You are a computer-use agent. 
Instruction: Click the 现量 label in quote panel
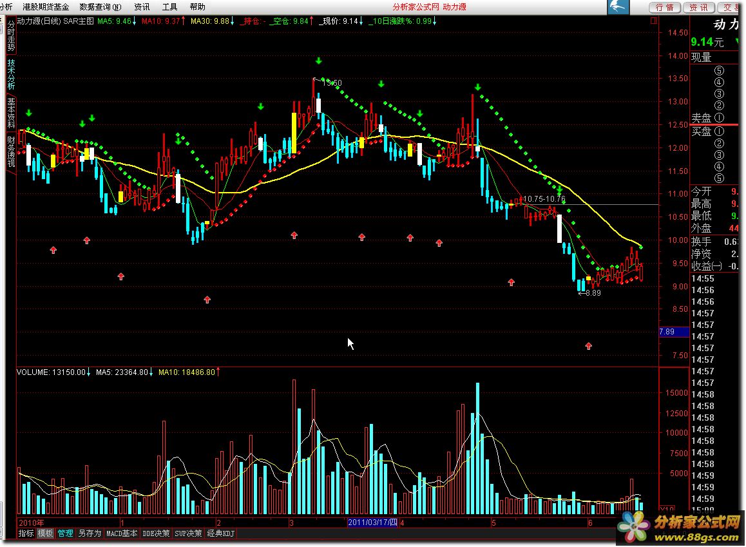coord(702,57)
